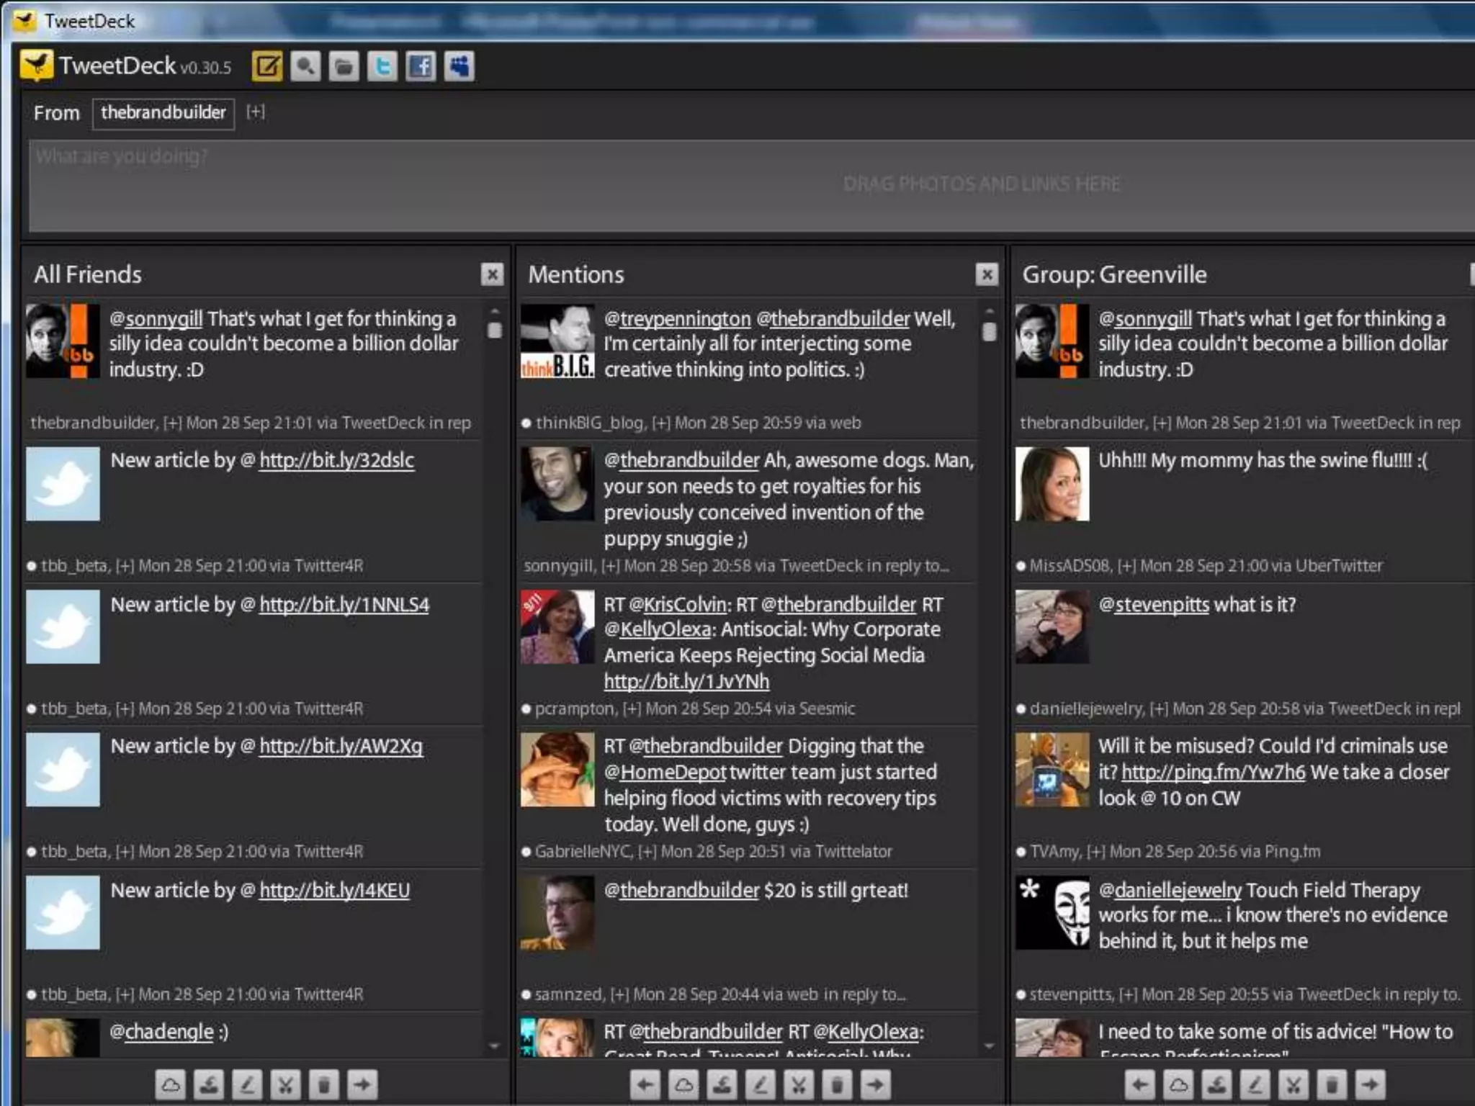The width and height of the screenshot is (1475, 1106).
Task: Click the groups folder icon in toolbar
Action: point(344,67)
